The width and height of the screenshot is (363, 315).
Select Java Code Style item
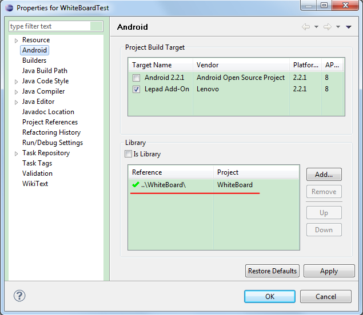click(45, 81)
